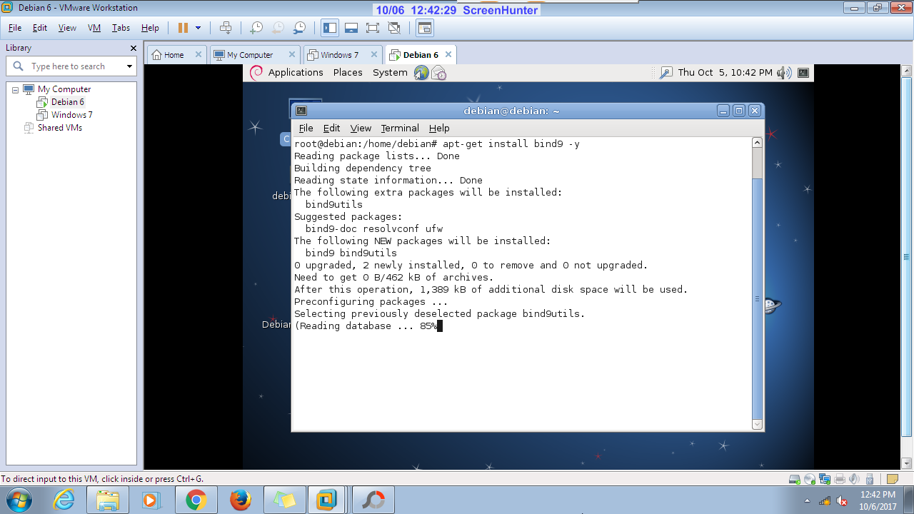Click the hard disk status icon
The image size is (914, 514).
[x=794, y=479]
